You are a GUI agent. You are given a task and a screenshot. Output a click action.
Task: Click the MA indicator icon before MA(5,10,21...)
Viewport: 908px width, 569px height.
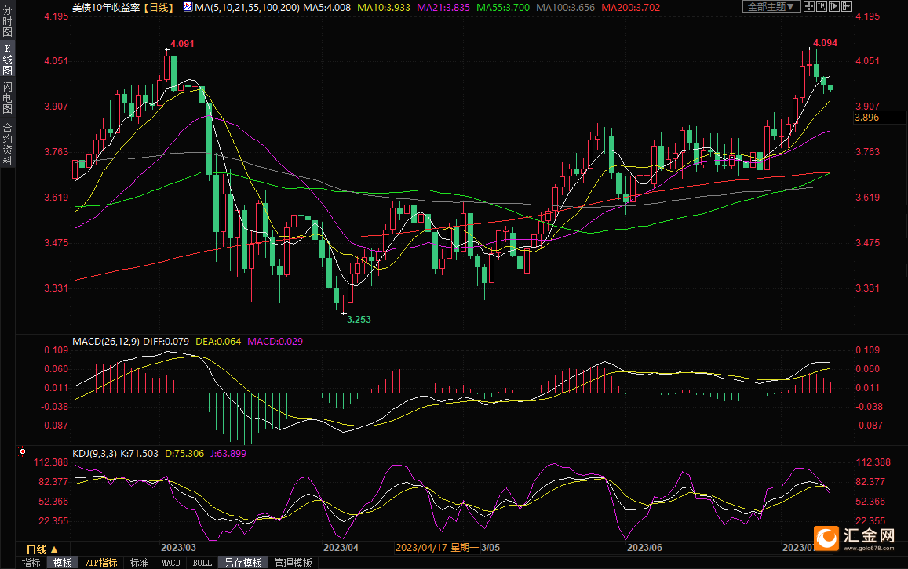[x=188, y=7]
